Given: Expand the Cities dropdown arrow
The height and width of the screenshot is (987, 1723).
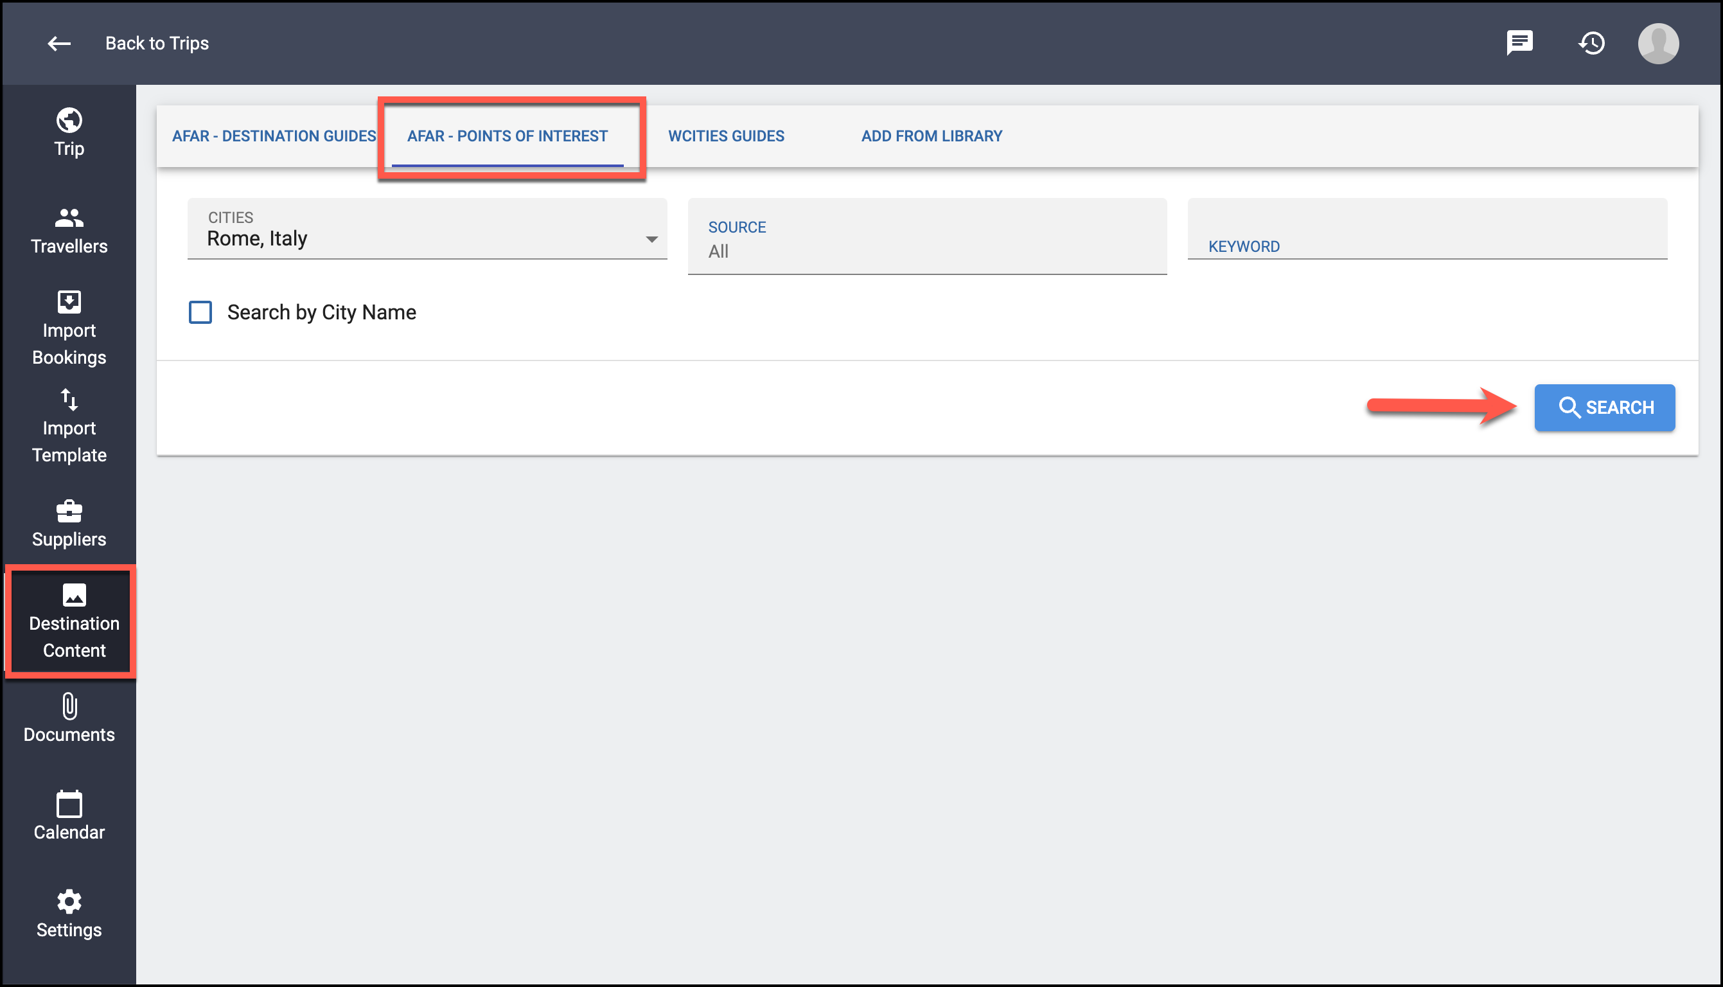Looking at the screenshot, I should [x=651, y=239].
